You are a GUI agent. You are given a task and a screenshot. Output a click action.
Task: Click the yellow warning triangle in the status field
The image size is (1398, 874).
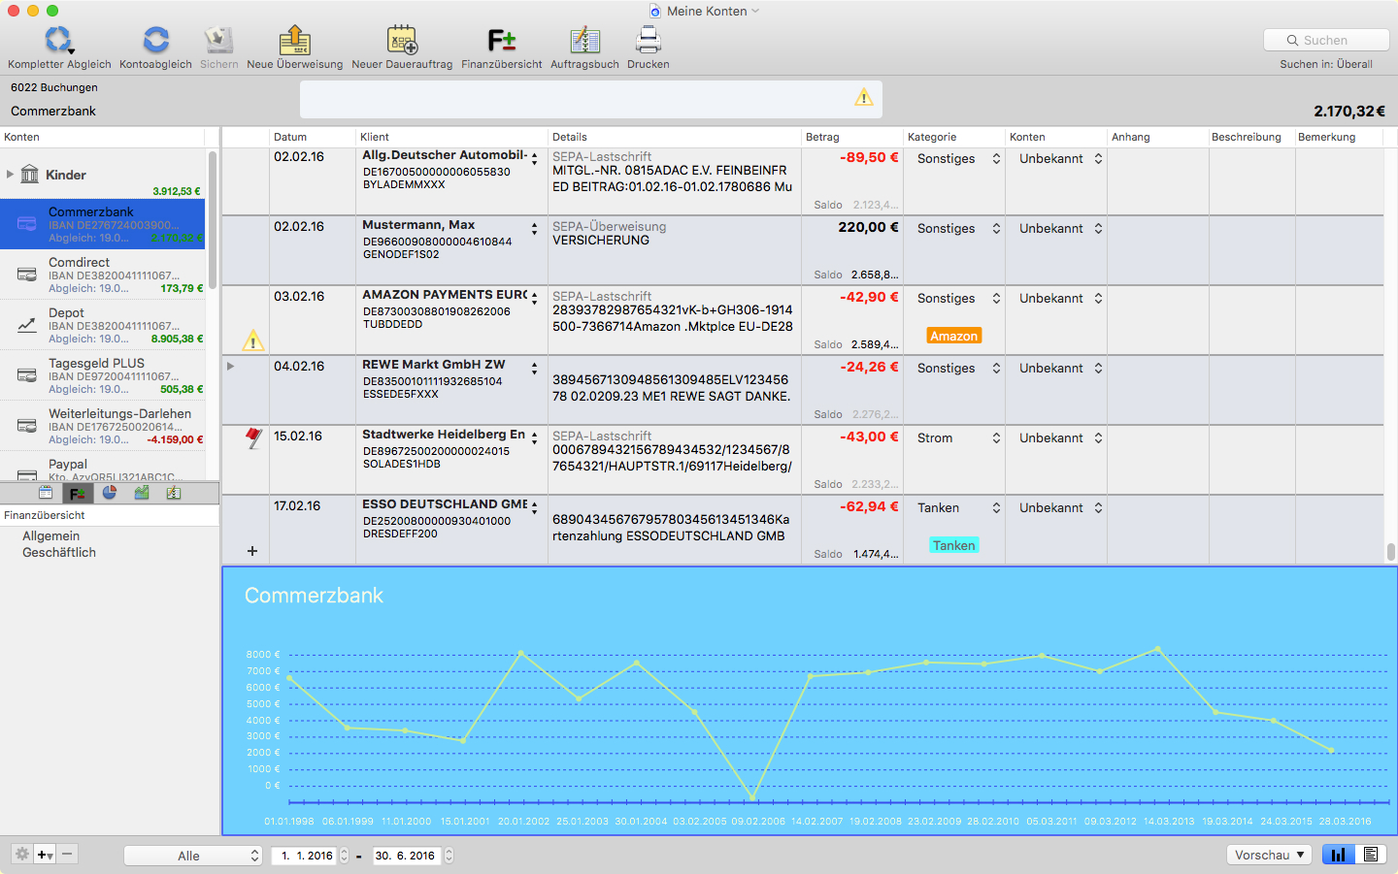[x=863, y=97]
